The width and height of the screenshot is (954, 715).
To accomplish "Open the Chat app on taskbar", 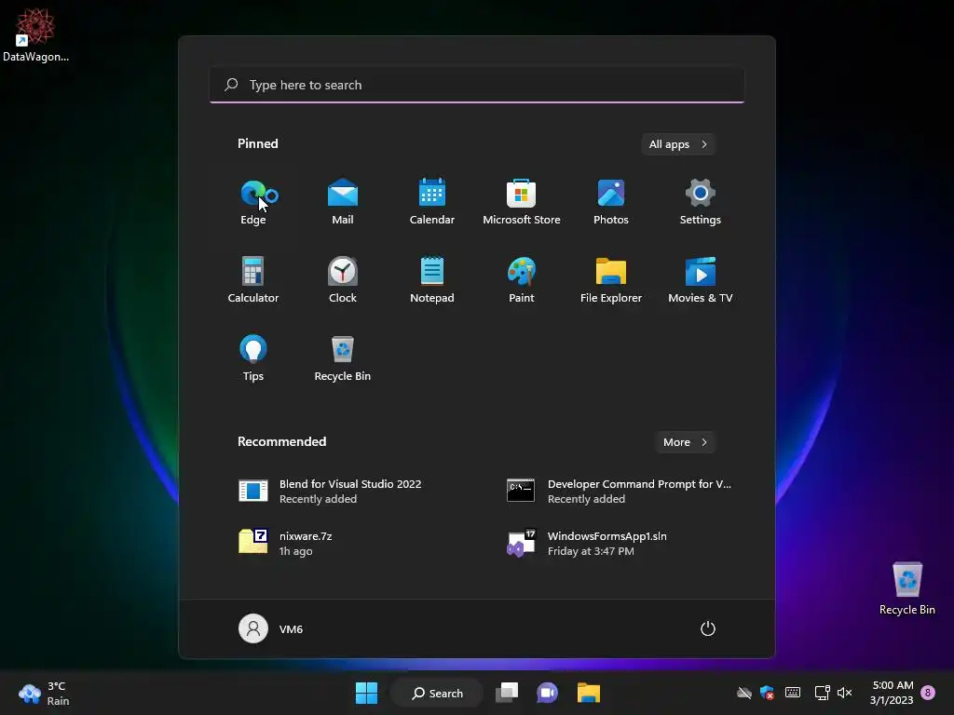I will click(548, 693).
